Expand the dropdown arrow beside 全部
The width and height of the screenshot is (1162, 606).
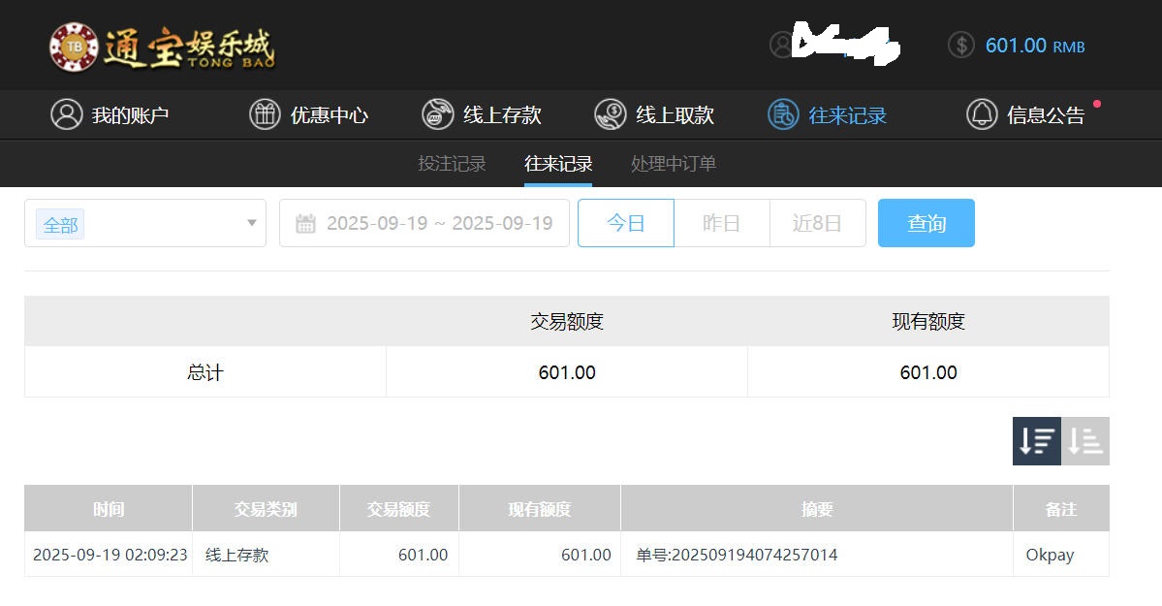[251, 223]
